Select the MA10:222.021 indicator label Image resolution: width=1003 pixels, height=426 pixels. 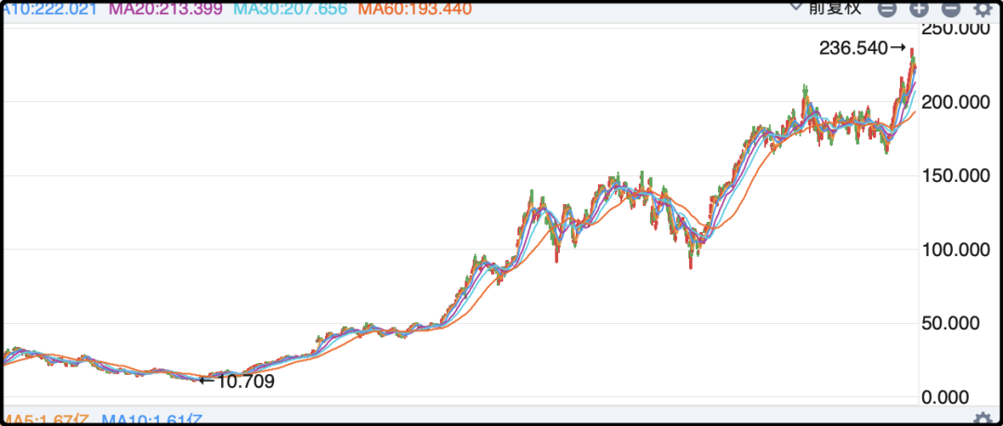click(x=50, y=9)
